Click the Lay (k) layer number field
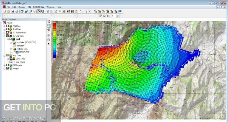 114,16
